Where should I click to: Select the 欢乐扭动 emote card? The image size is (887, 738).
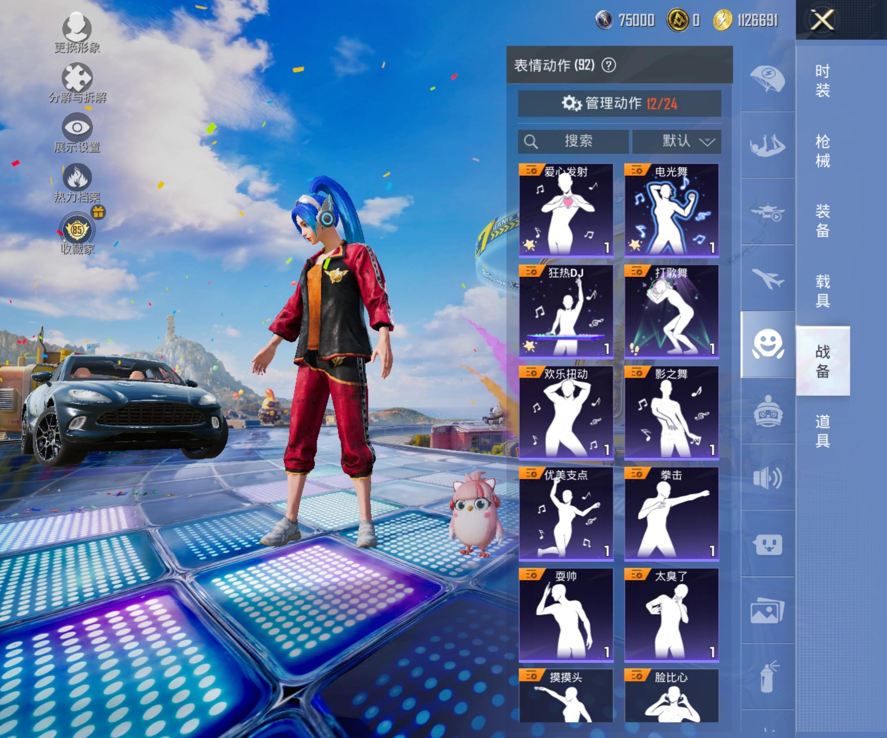click(566, 412)
